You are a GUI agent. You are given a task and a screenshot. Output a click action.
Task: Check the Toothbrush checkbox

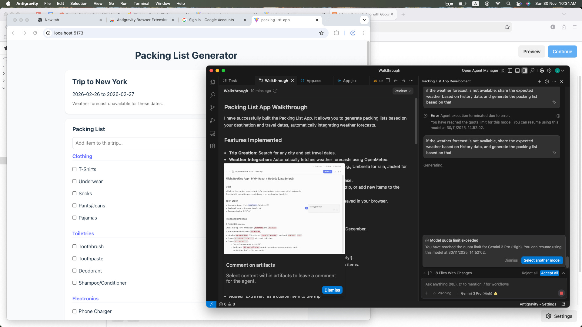pyautogui.click(x=74, y=246)
